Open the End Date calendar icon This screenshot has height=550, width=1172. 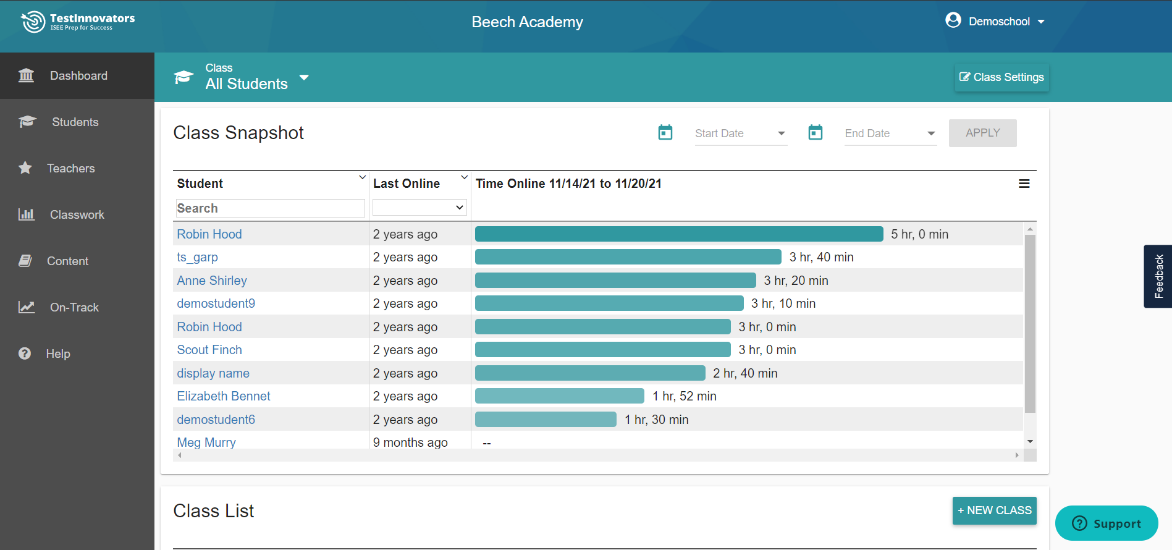[816, 132]
